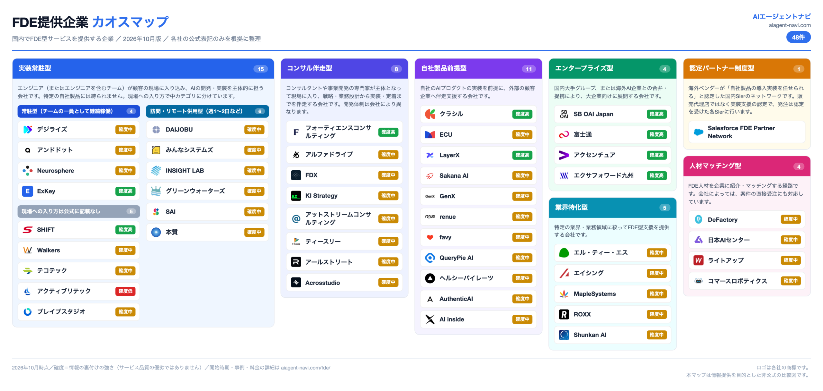Click the AuthenticAI company name

click(x=456, y=299)
